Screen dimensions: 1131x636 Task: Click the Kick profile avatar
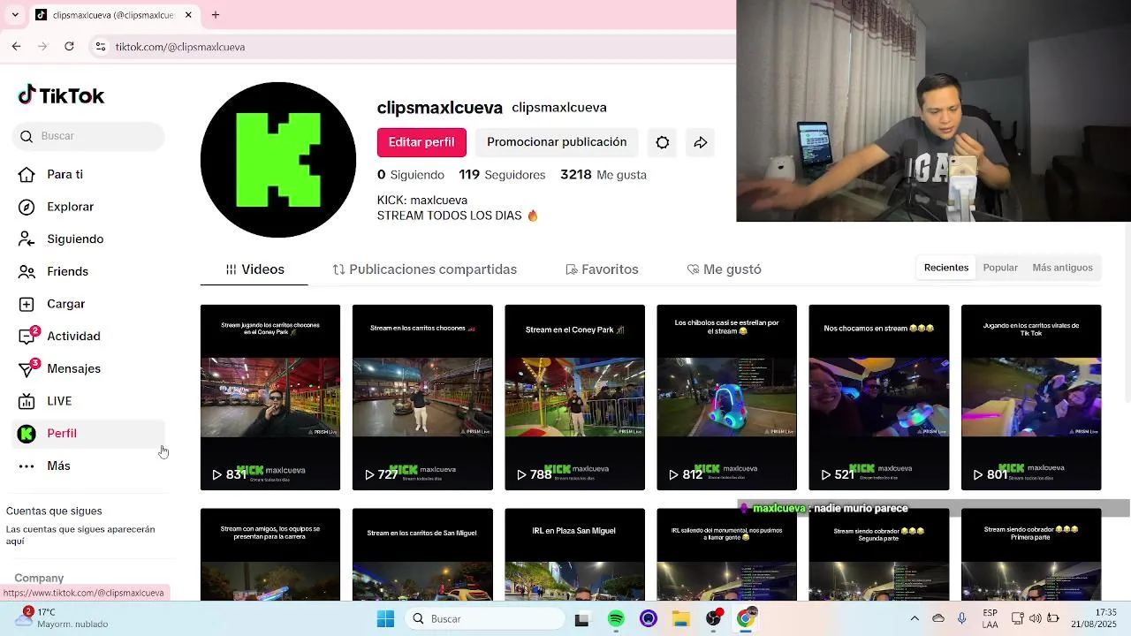[278, 160]
